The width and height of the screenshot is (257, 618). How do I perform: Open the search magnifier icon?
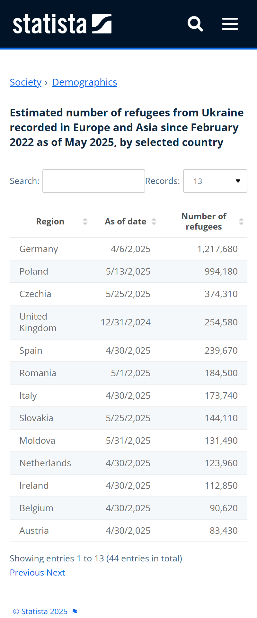195,24
